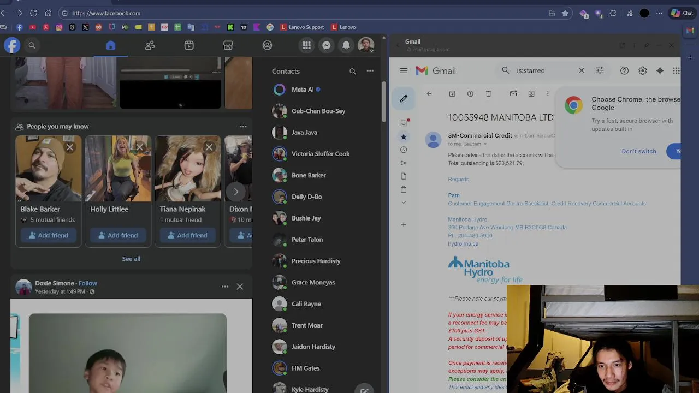
Task: Go back to Gmail starred list
Action: click(429, 94)
